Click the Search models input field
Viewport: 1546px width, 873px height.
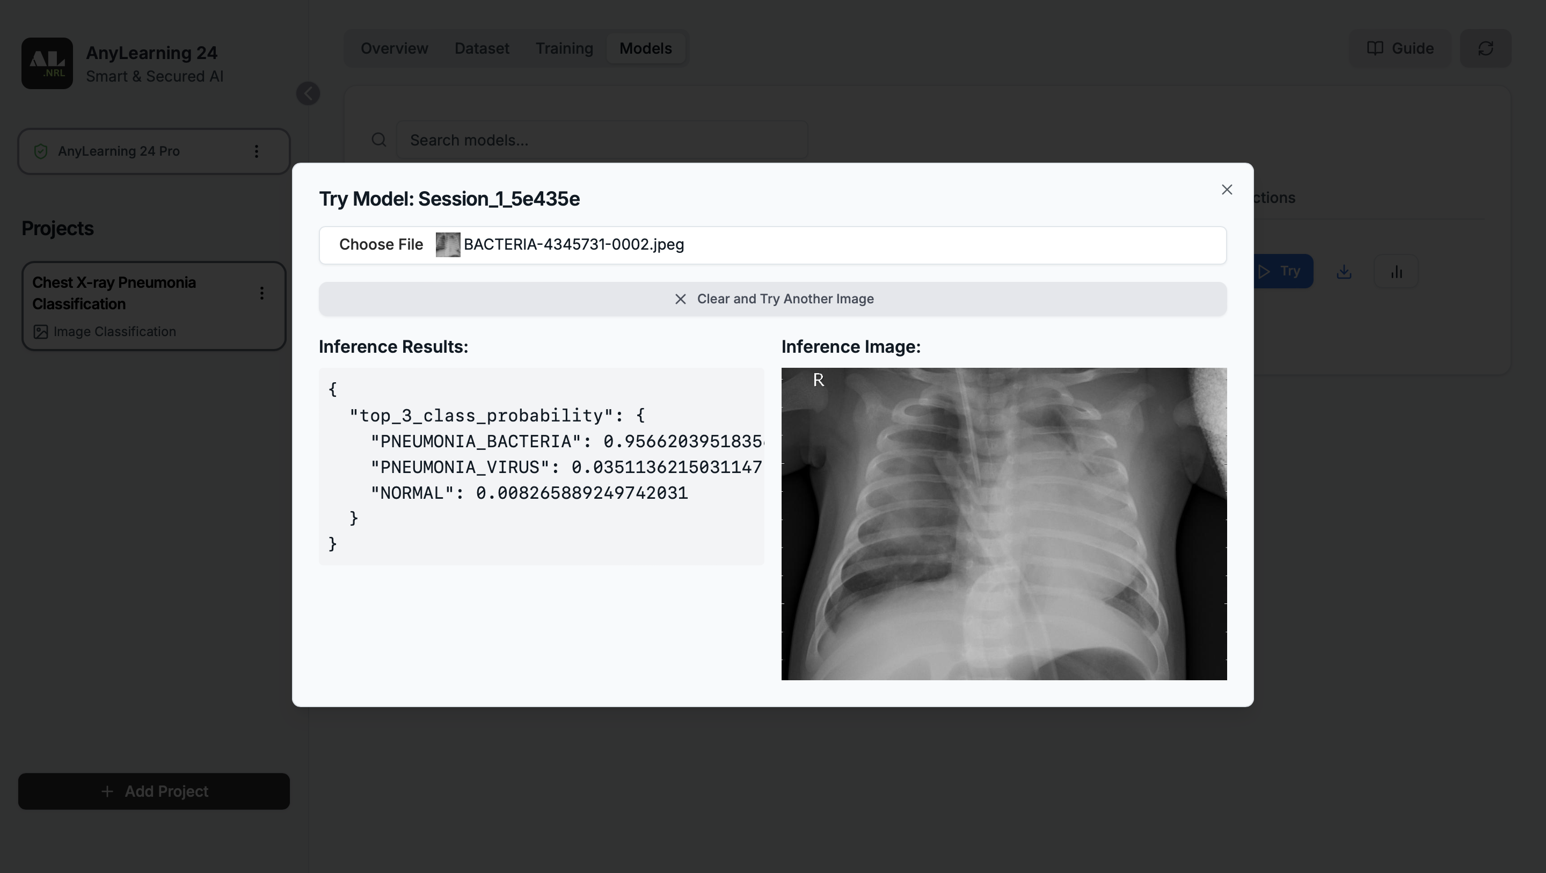click(x=601, y=140)
